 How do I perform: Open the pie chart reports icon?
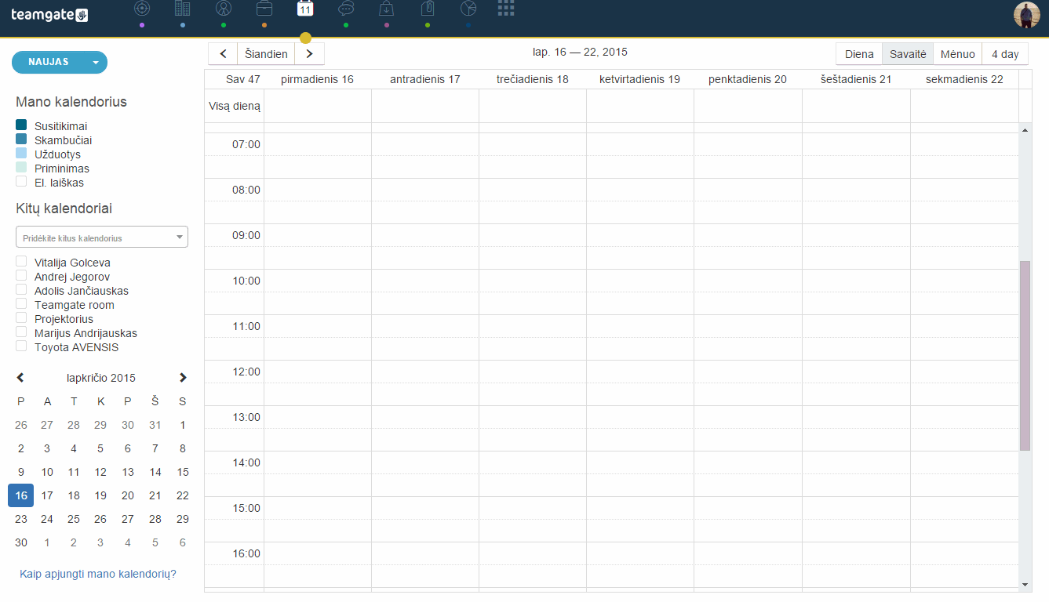468,9
